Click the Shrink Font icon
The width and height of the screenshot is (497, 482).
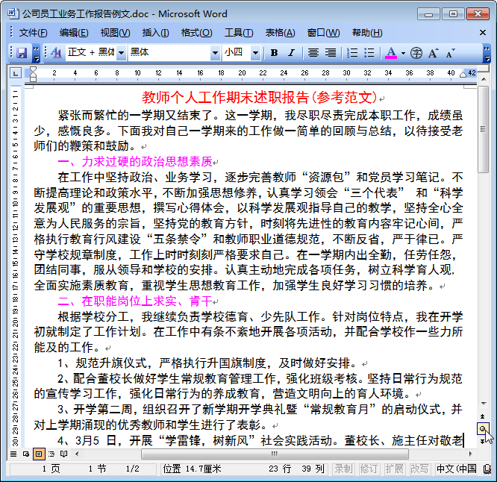click(x=450, y=53)
